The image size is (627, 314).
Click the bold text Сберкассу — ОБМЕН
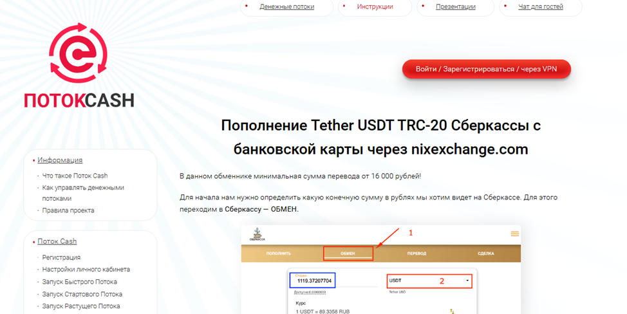tap(261, 209)
